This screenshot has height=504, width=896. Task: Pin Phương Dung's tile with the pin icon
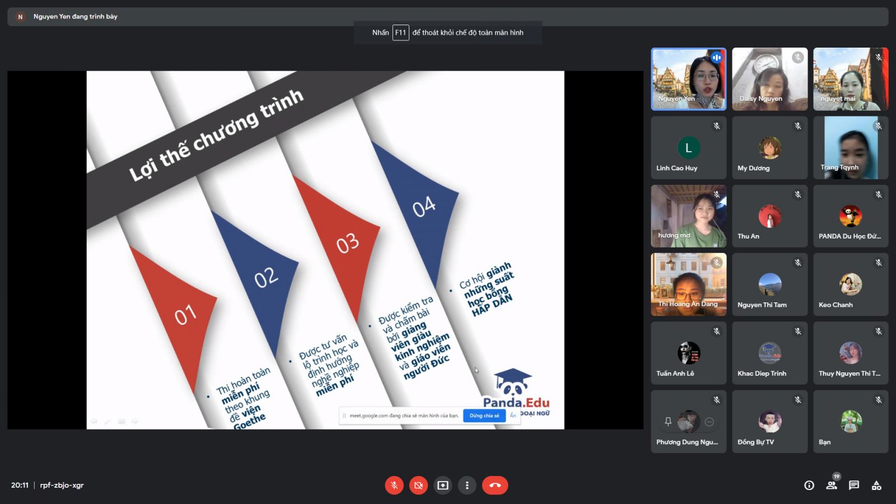coord(668,422)
